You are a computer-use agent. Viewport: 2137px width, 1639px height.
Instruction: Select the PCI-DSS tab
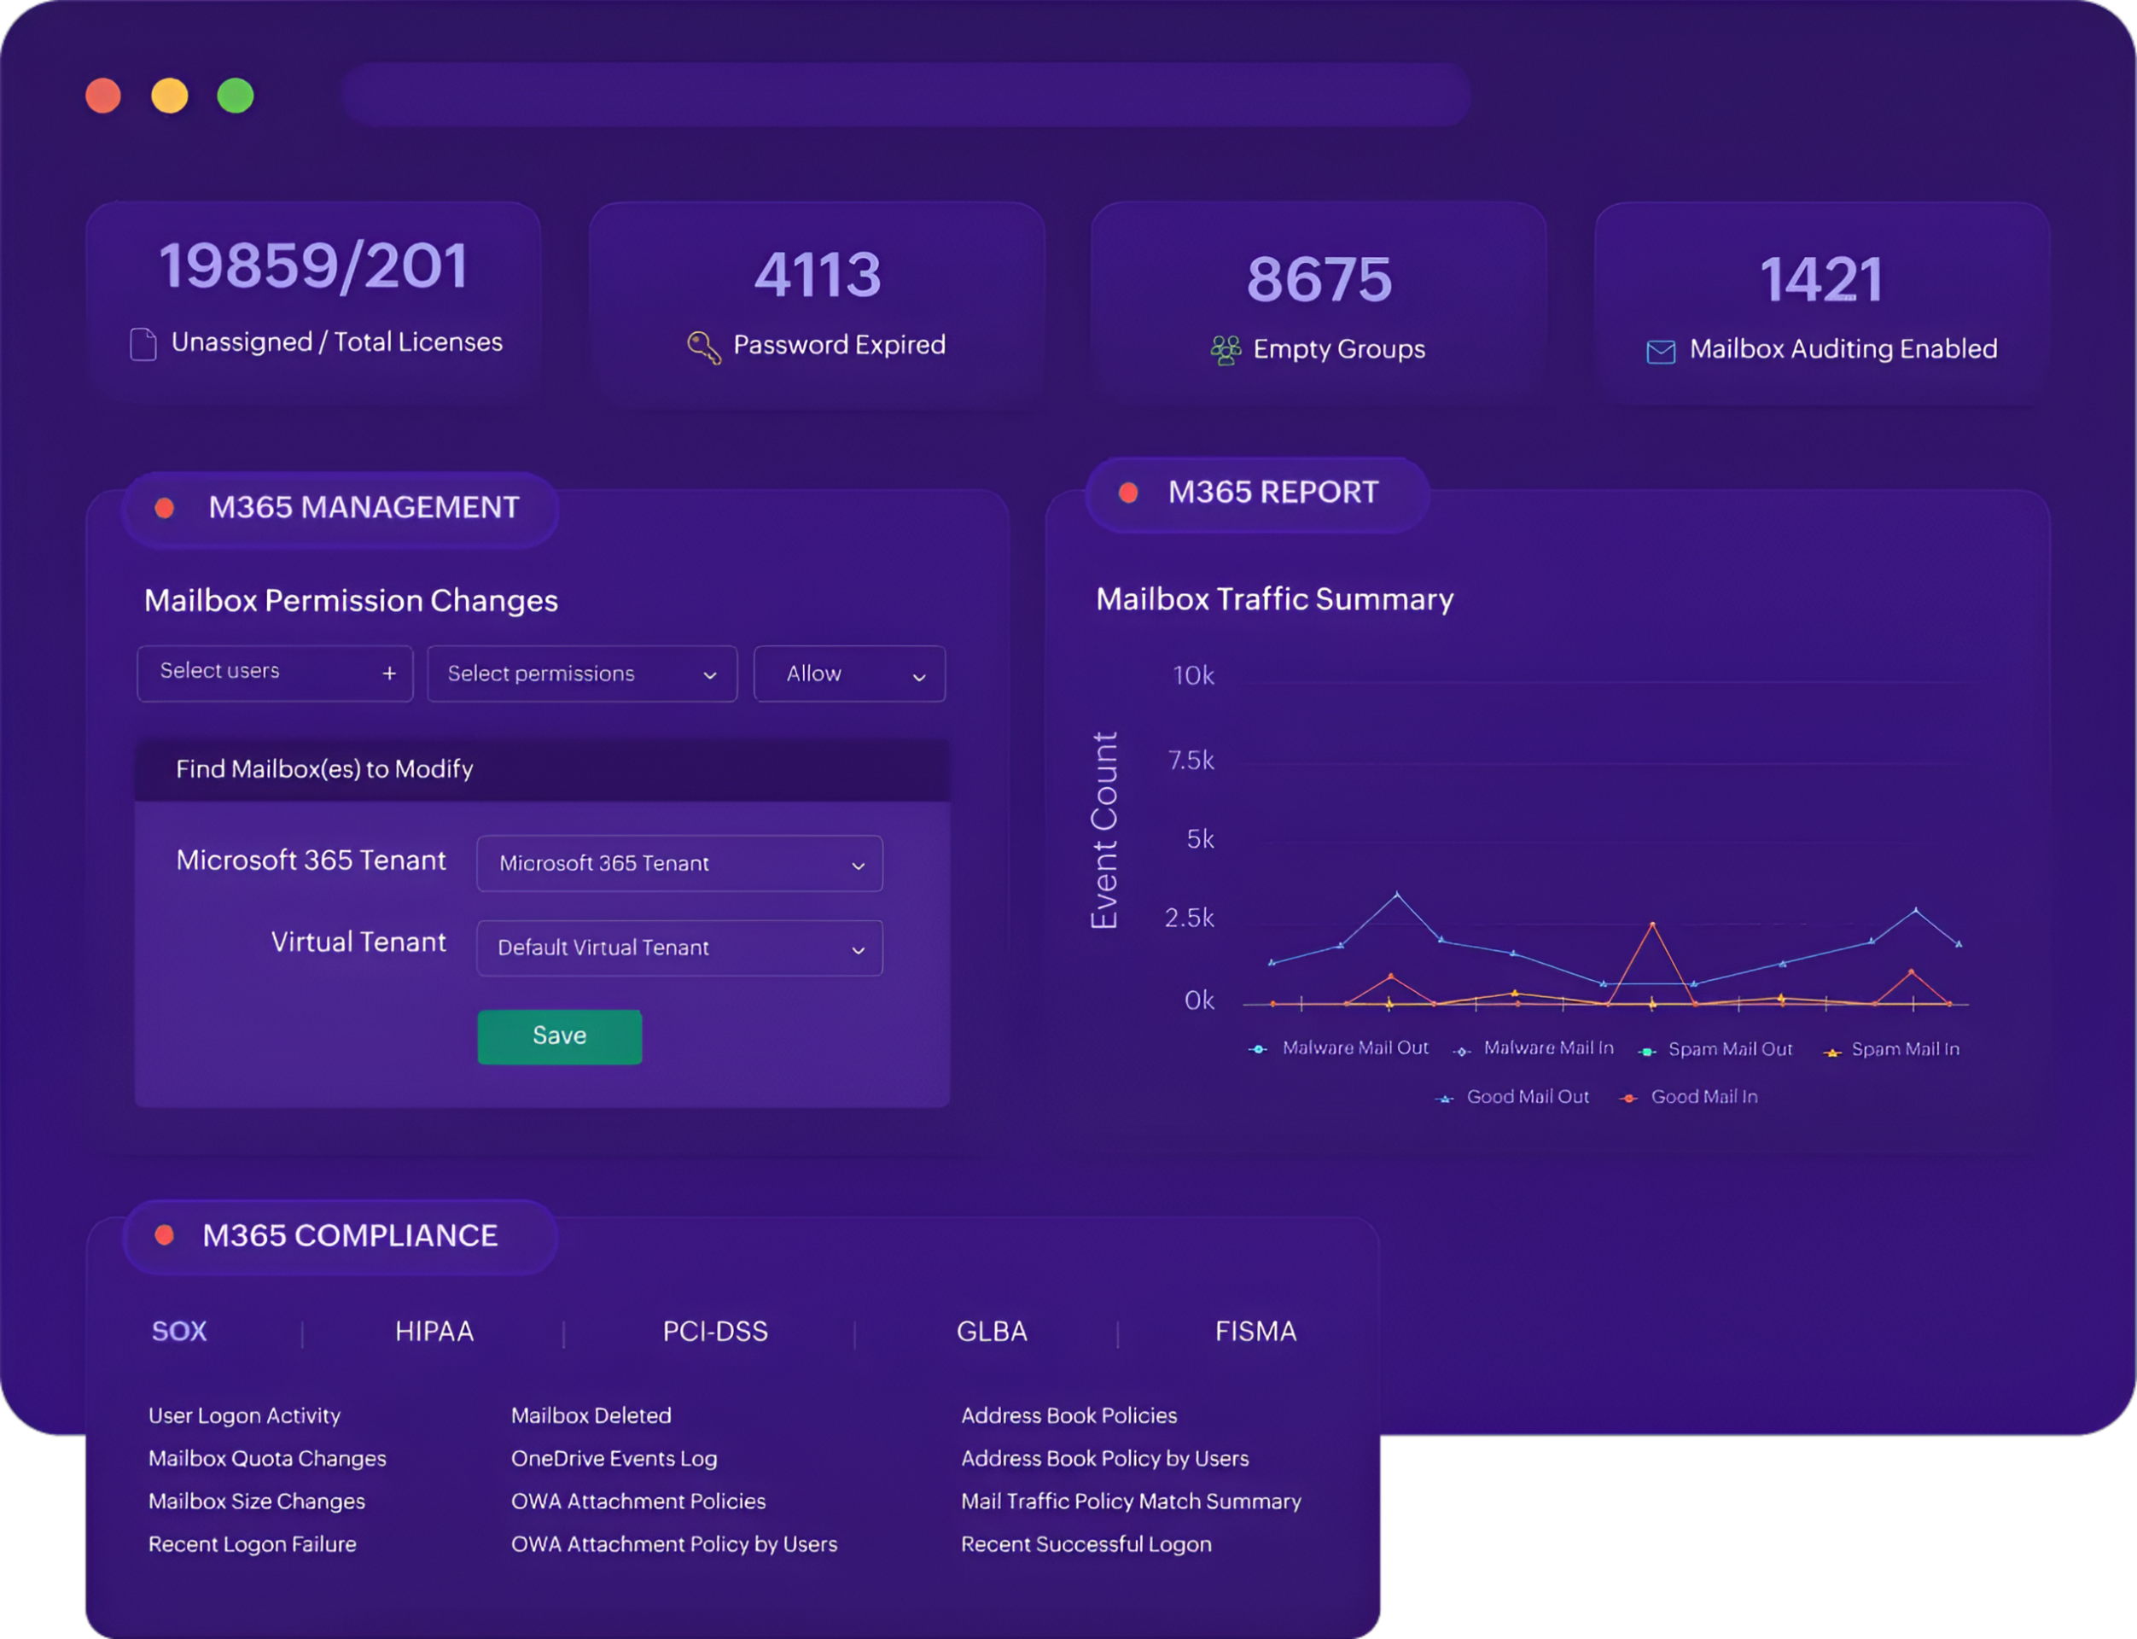[x=715, y=1332]
